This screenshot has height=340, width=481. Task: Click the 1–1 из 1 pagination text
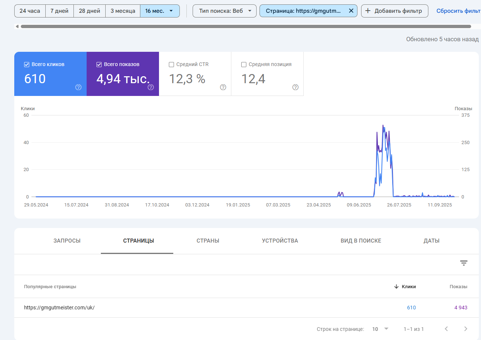(x=414, y=329)
